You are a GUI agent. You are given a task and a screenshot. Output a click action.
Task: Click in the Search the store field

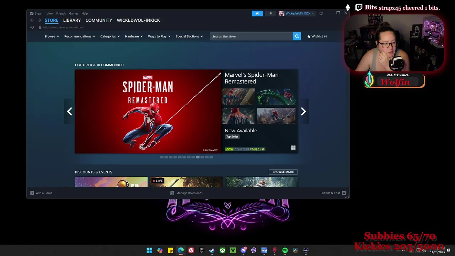pyautogui.click(x=251, y=36)
